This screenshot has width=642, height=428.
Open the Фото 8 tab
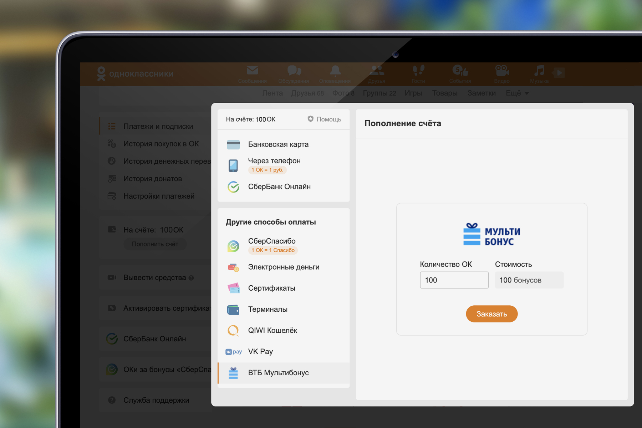343,93
